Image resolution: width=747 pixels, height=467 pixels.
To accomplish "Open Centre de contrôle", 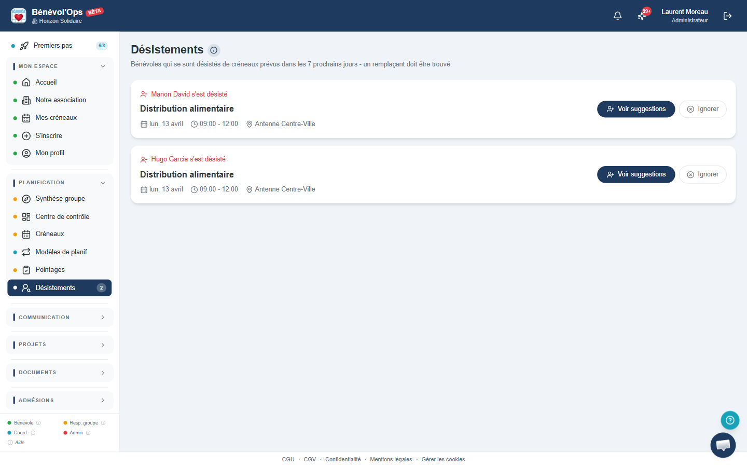I will [x=60, y=217].
